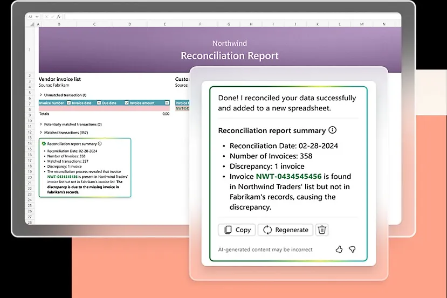Open the Invoice amount filter dropdown
447x298 pixels.
pyautogui.click(x=167, y=103)
